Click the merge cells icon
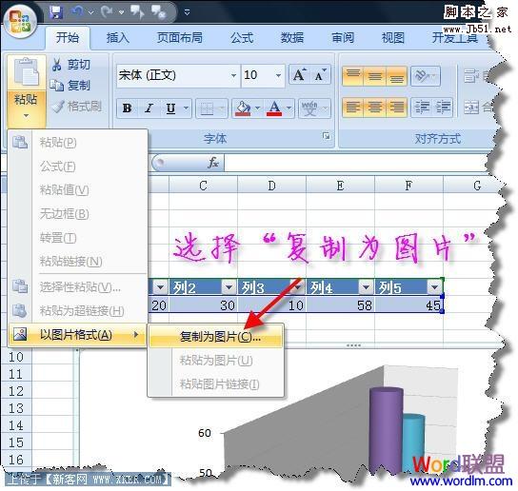 click(x=471, y=108)
